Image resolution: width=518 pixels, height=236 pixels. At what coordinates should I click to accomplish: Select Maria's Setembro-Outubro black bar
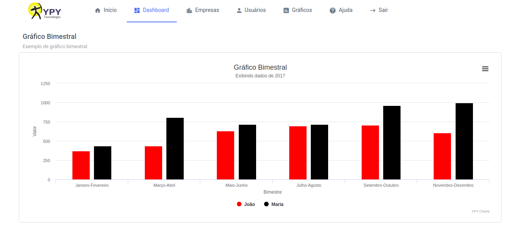click(392, 142)
